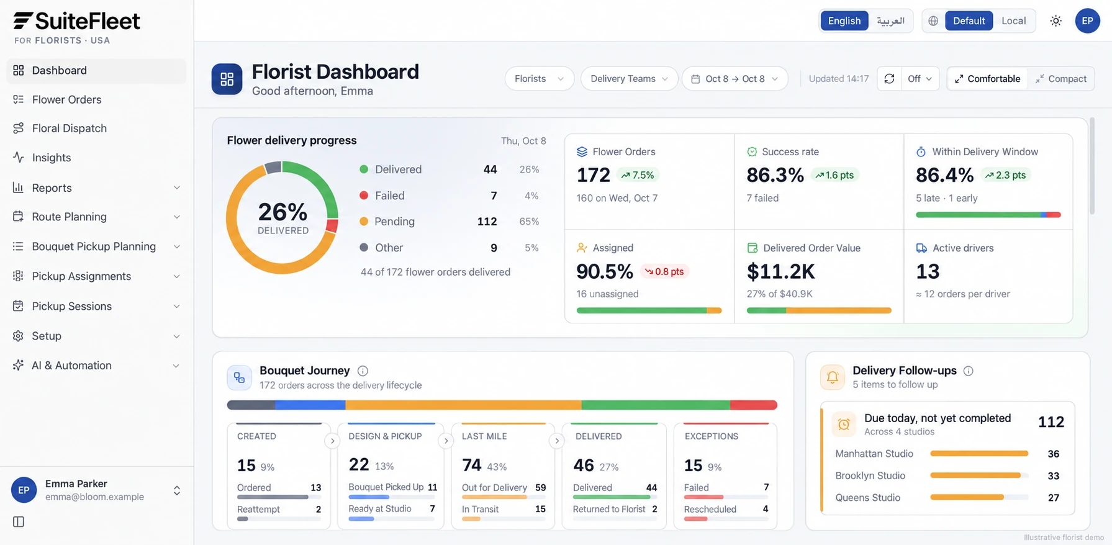Viewport: 1112px width, 545px height.
Task: Click arrow between Last Mile and Delivered
Action: tap(557, 441)
